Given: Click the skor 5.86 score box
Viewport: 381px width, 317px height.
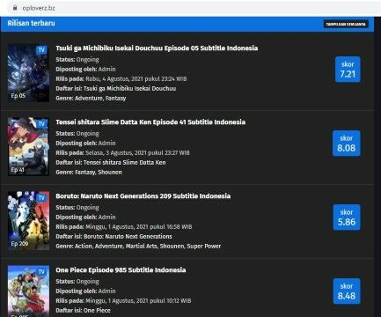Looking at the screenshot, I should [347, 217].
